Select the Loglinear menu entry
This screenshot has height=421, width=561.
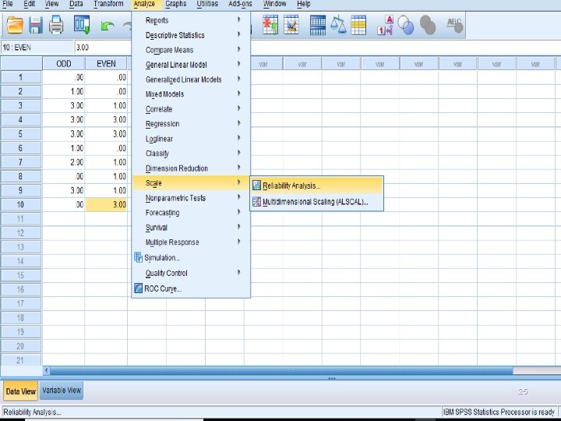(x=191, y=139)
